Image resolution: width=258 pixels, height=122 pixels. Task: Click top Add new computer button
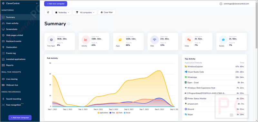pos(55,4)
